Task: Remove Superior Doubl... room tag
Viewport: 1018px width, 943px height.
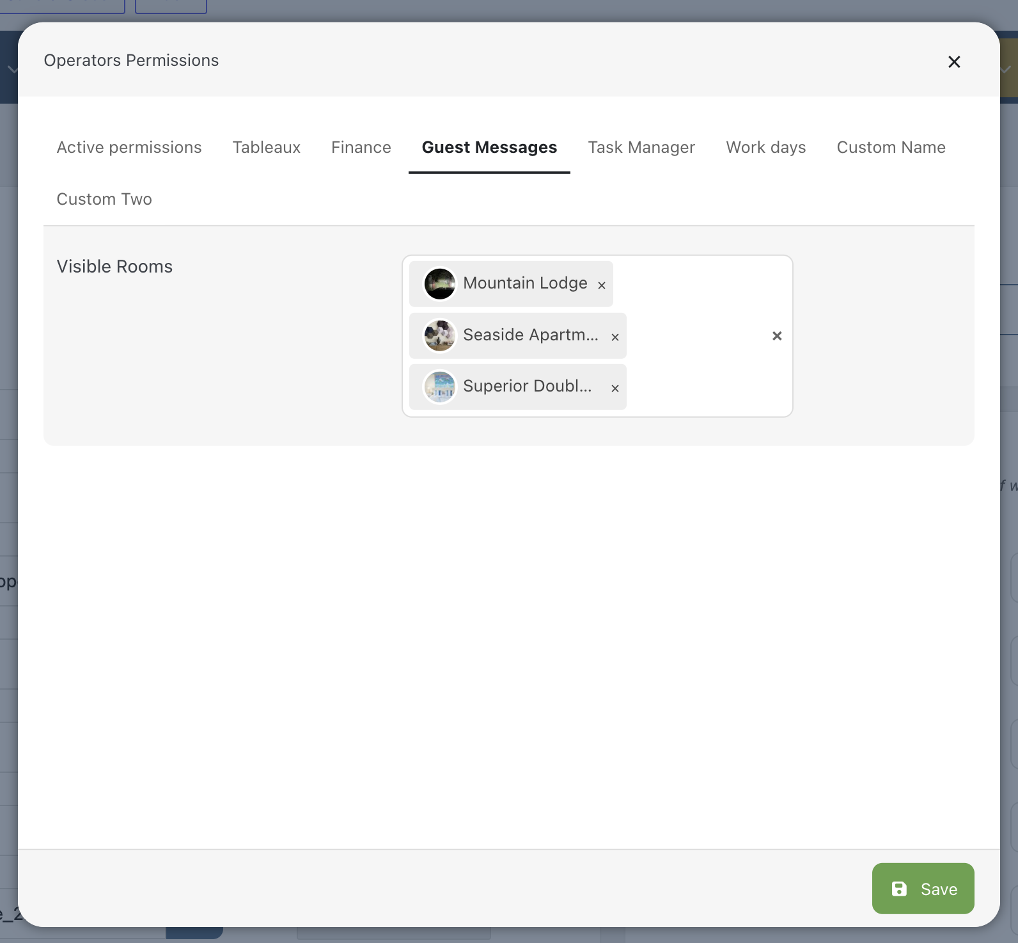Action: pos(615,388)
